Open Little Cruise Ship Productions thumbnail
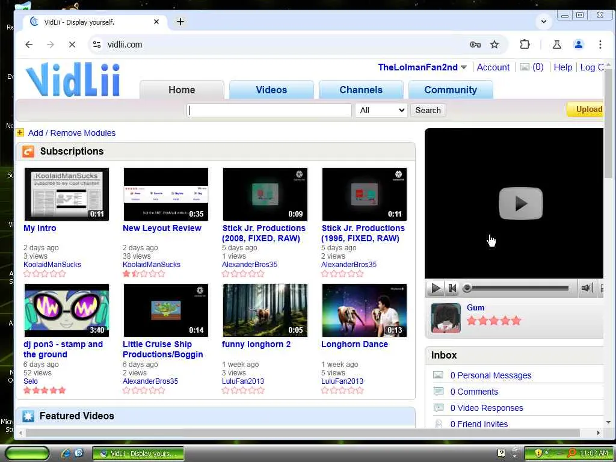 166,310
